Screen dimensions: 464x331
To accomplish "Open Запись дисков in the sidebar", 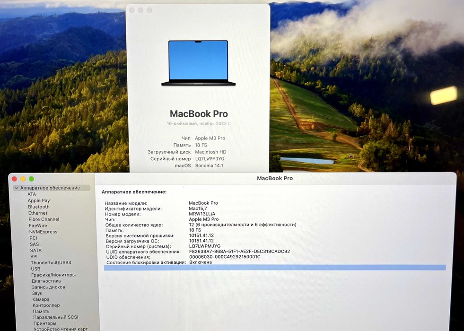I will [x=49, y=287].
